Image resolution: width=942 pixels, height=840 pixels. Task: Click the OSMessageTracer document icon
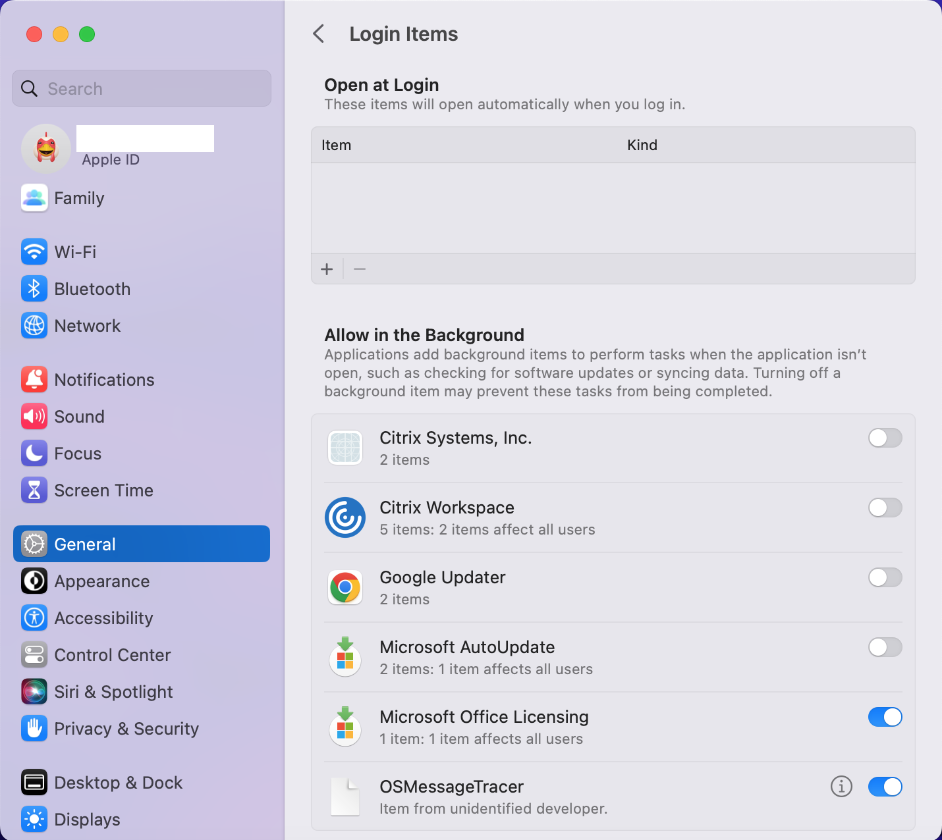[x=345, y=797]
